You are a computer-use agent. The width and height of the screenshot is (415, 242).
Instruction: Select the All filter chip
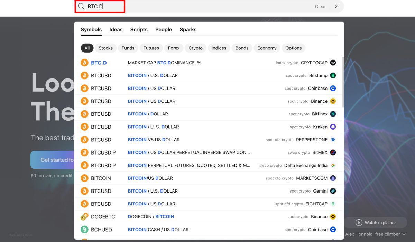(x=87, y=48)
